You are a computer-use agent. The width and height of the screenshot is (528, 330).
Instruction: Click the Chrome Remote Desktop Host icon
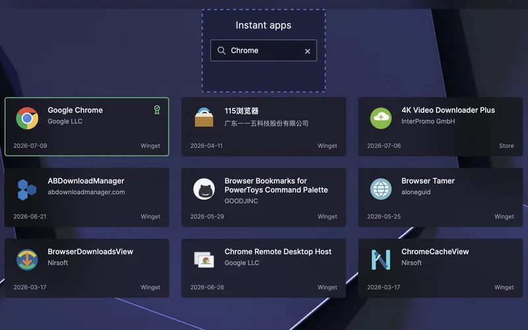[204, 259]
